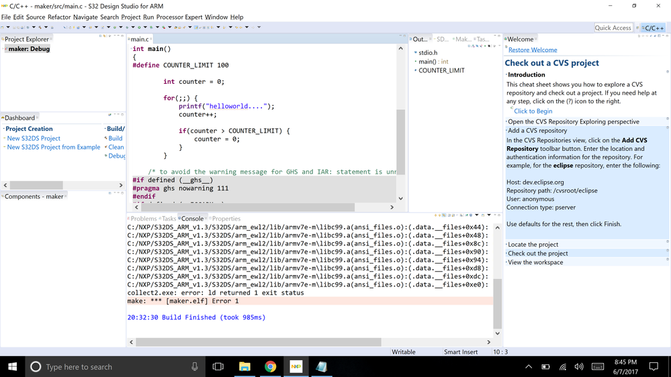The image size is (671, 377).
Task: Click the console horizontal scrollbar thumb
Action: (x=259, y=342)
